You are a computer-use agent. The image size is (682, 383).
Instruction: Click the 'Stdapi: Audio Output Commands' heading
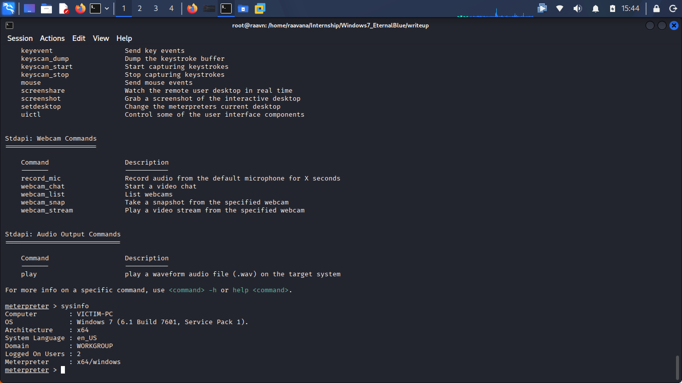[x=63, y=234]
